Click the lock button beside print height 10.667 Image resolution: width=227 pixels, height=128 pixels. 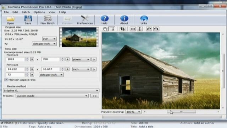67,69
